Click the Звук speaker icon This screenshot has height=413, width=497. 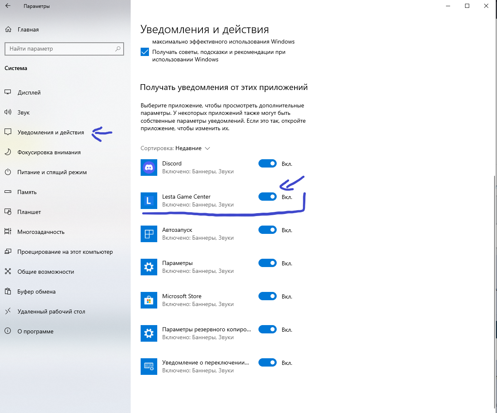pyautogui.click(x=8, y=112)
